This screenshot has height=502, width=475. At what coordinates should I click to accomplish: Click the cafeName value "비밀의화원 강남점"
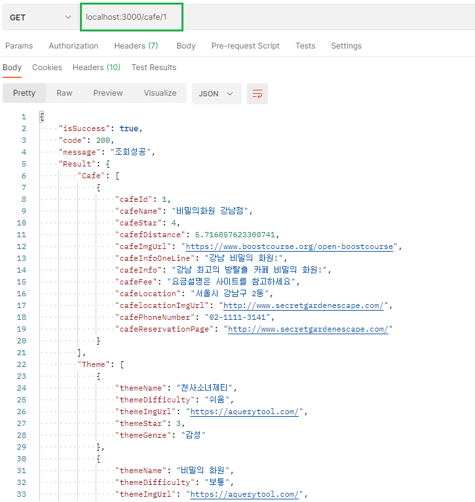tap(210, 211)
